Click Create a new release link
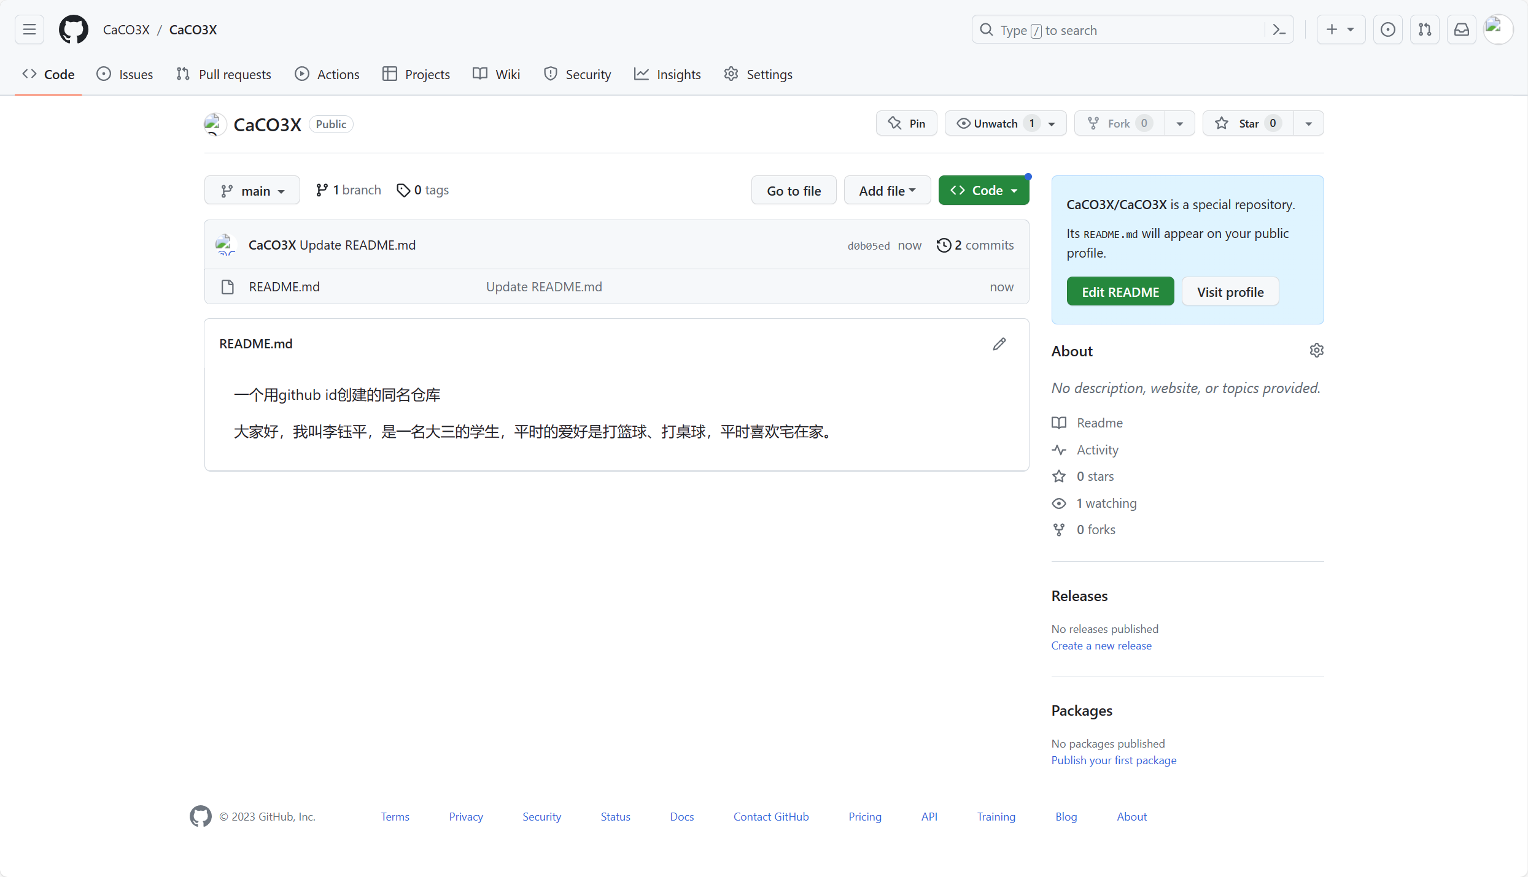 click(x=1101, y=645)
